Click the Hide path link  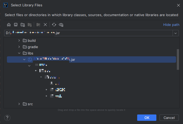pos(171,25)
